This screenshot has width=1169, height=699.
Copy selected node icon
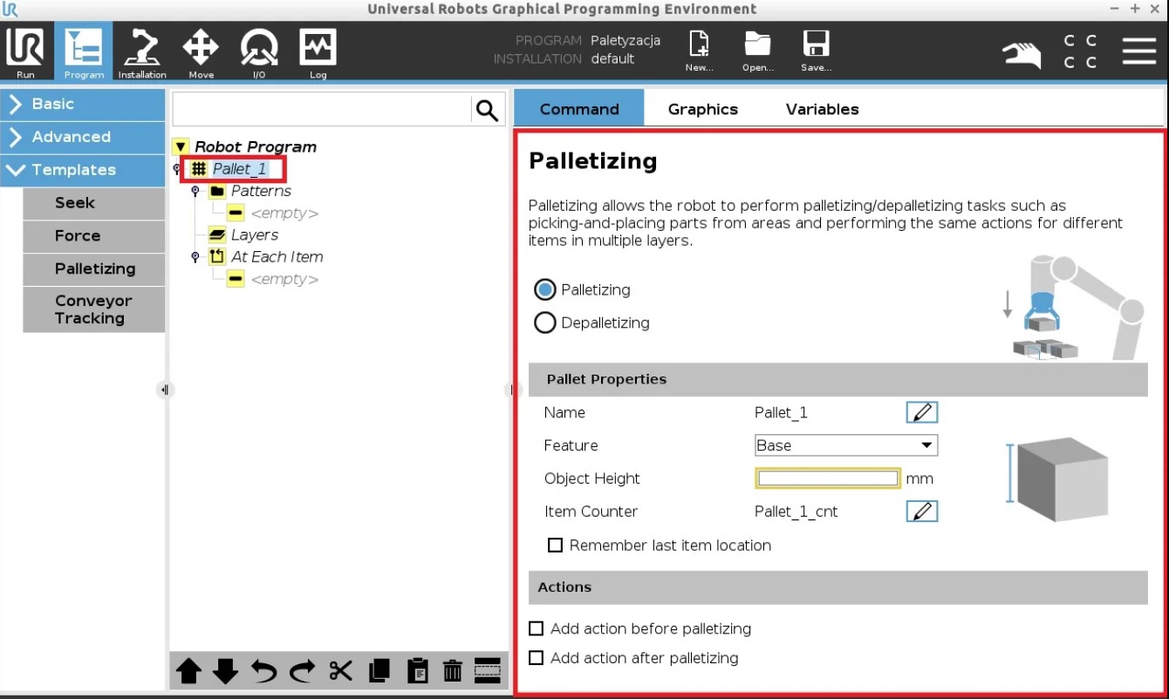pos(379,670)
